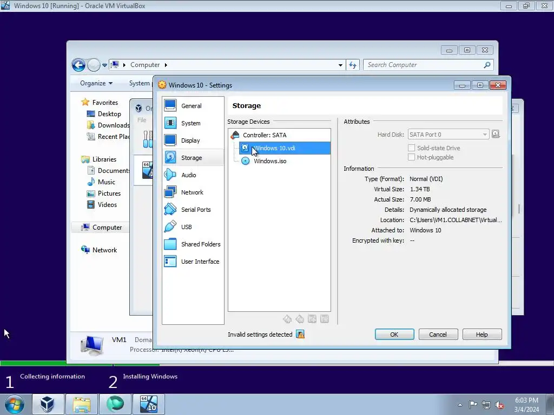The width and height of the screenshot is (554, 415).
Task: Click the Action Center flag icon
Action: pos(473,404)
